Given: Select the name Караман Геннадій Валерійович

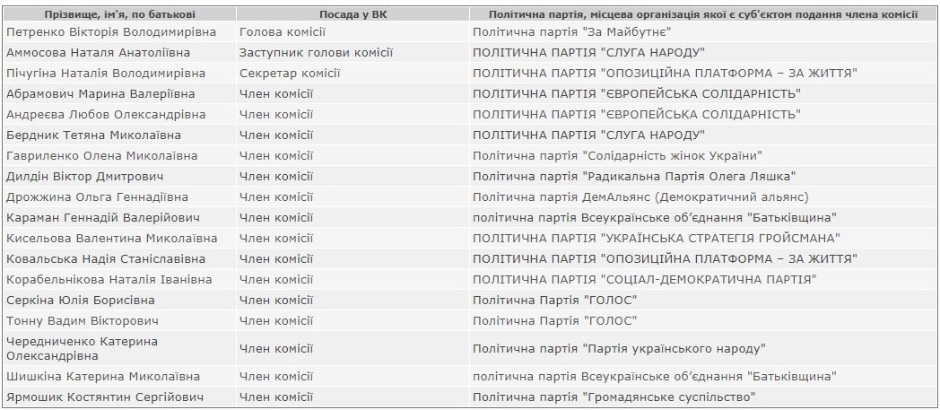Looking at the screenshot, I should [x=102, y=217].
